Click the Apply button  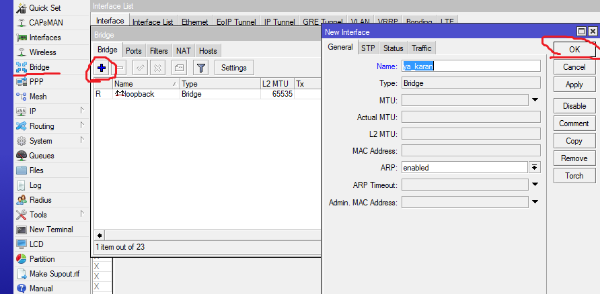(x=574, y=85)
